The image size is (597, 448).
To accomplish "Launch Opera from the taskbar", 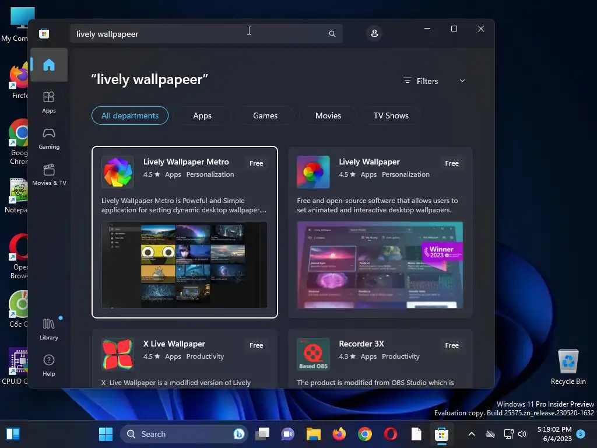I will click(390, 434).
